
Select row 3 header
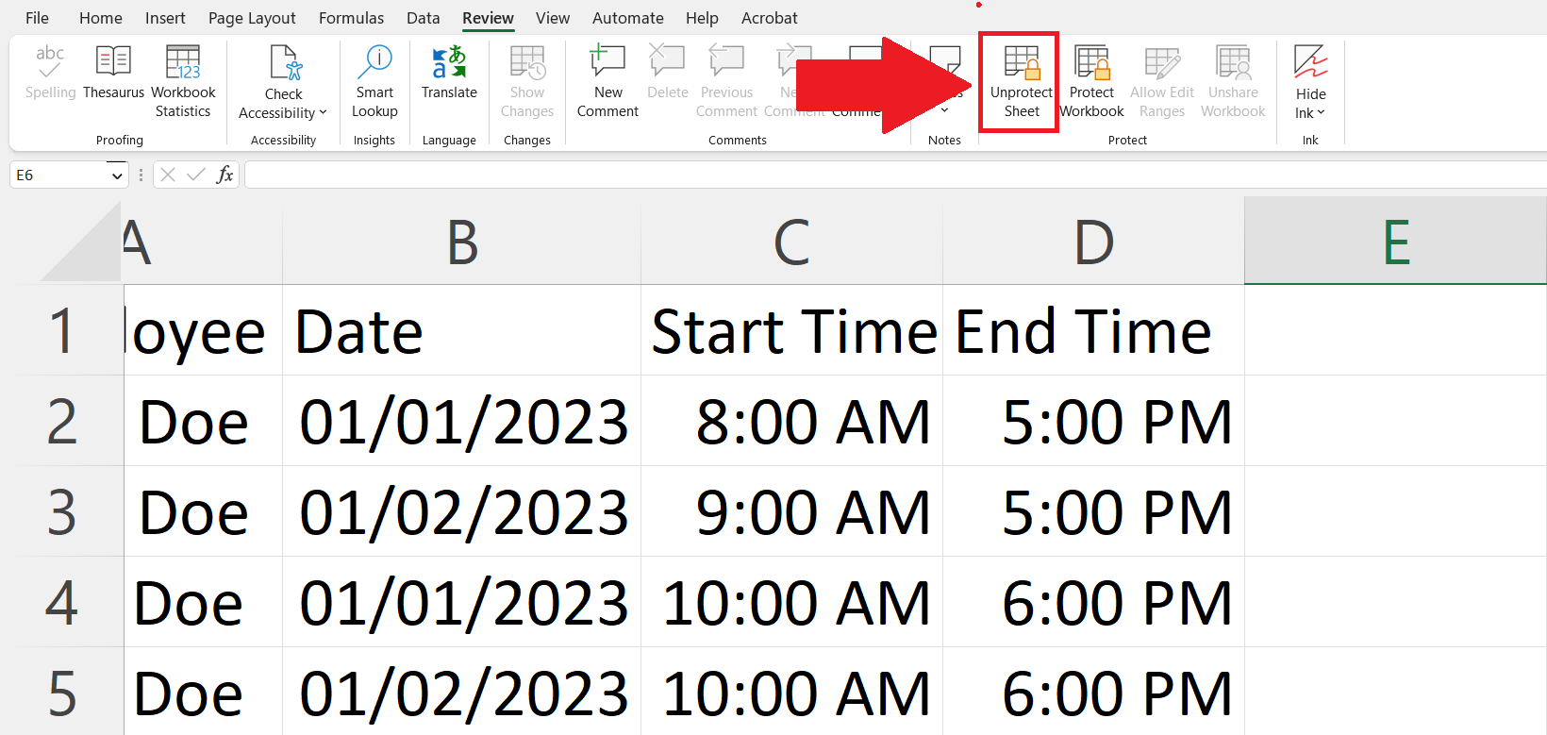tap(61, 511)
